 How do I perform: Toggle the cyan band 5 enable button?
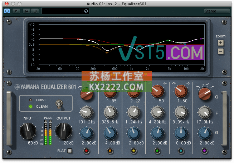[x=181, y=151]
